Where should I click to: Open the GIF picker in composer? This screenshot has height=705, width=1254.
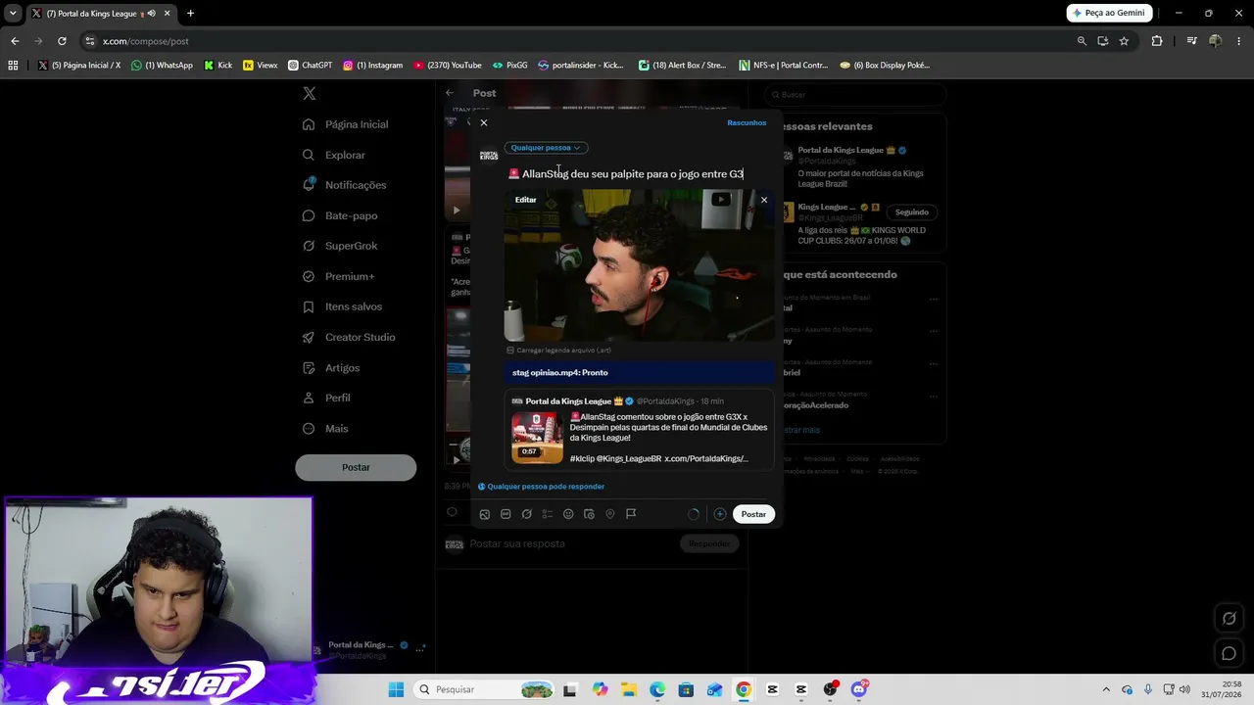click(506, 514)
